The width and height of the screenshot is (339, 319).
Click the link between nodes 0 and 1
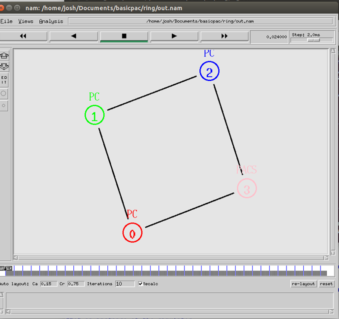click(113, 173)
